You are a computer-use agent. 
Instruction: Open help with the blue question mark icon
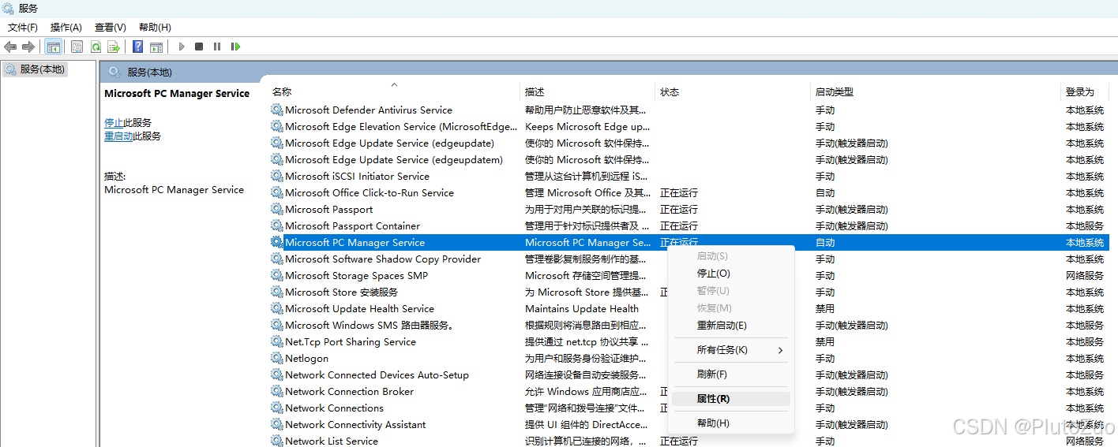pos(137,47)
